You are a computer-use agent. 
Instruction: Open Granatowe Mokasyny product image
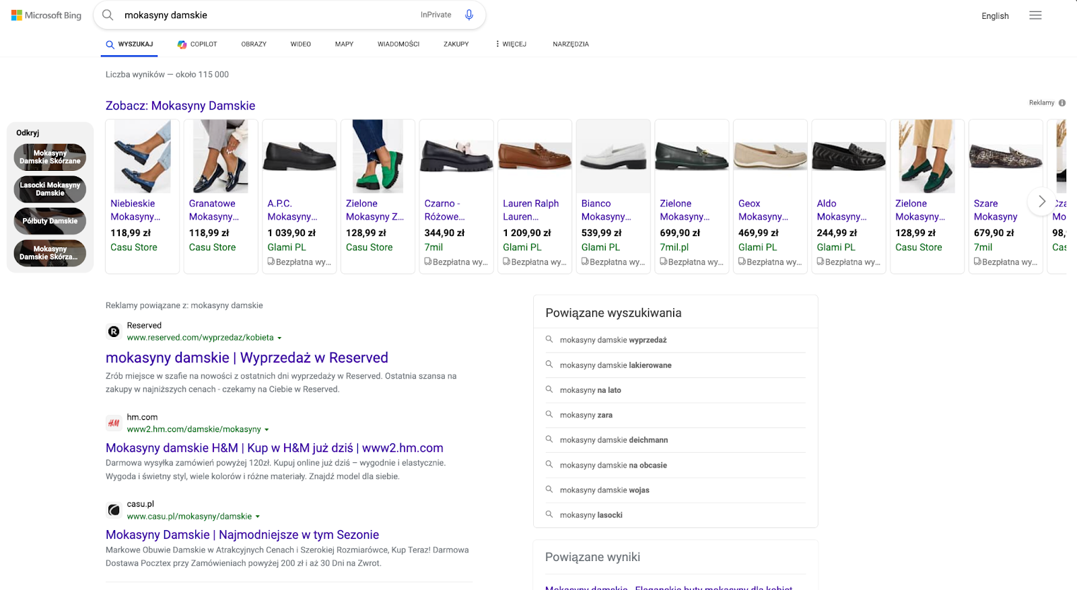tap(221, 157)
